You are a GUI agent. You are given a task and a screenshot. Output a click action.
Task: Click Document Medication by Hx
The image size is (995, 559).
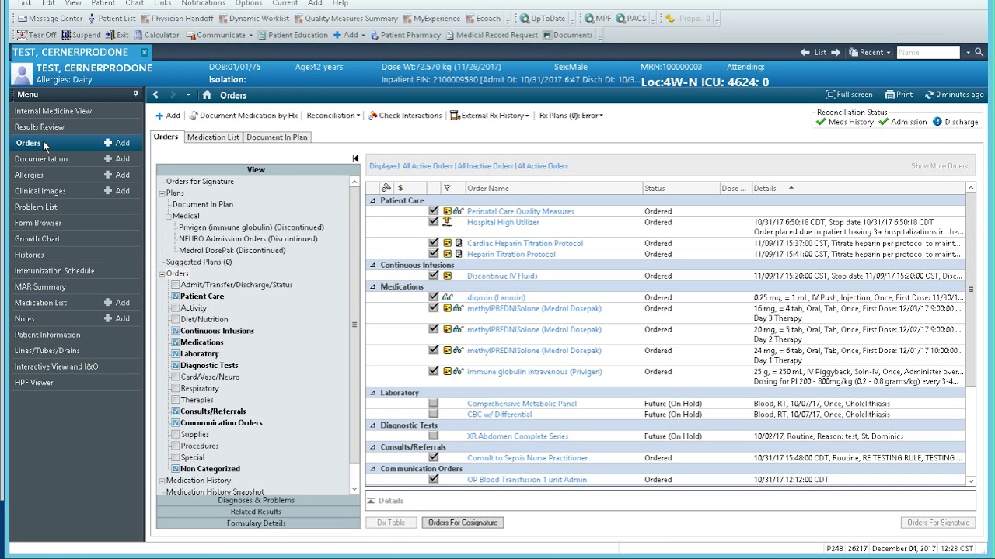click(x=243, y=116)
